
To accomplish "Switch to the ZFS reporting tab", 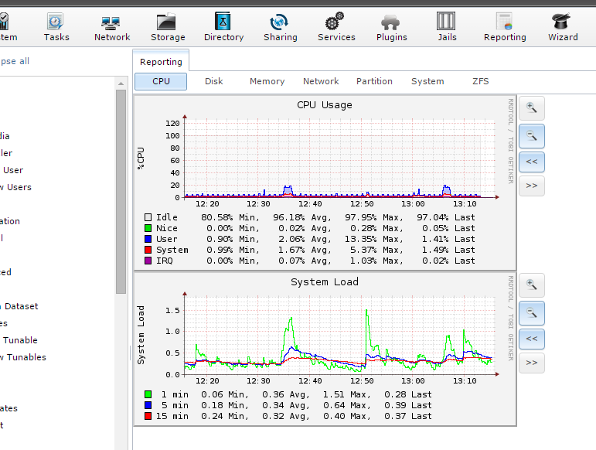I will [481, 81].
